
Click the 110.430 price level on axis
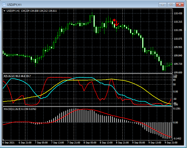(x=178, y=13)
